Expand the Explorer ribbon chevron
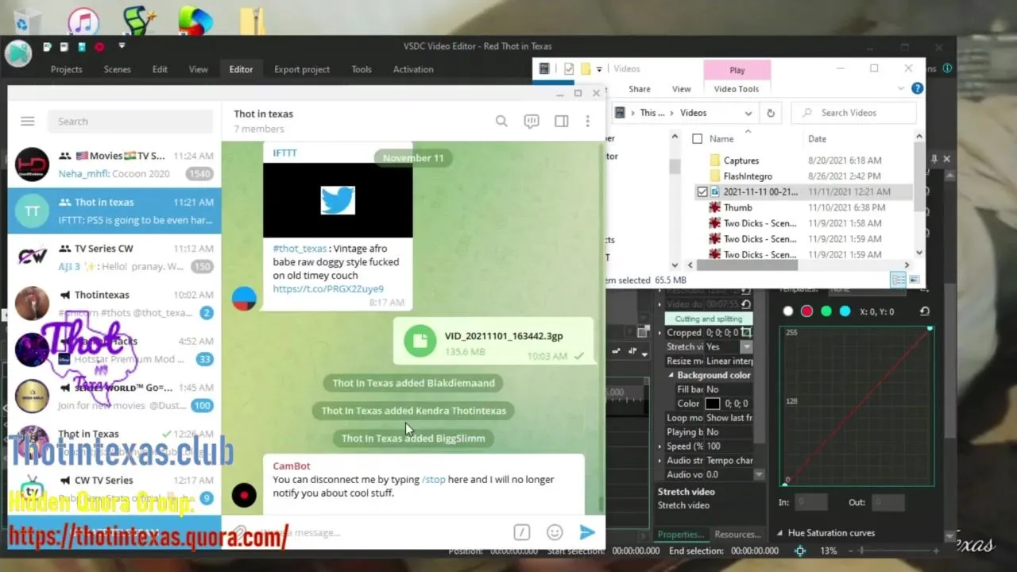1017x572 pixels. click(x=901, y=89)
